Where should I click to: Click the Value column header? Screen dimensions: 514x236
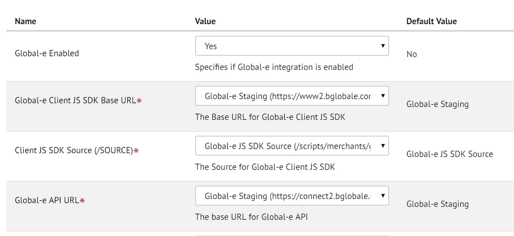[x=205, y=21]
